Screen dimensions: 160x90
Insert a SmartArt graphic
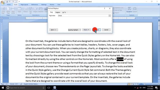[x=41, y=10]
